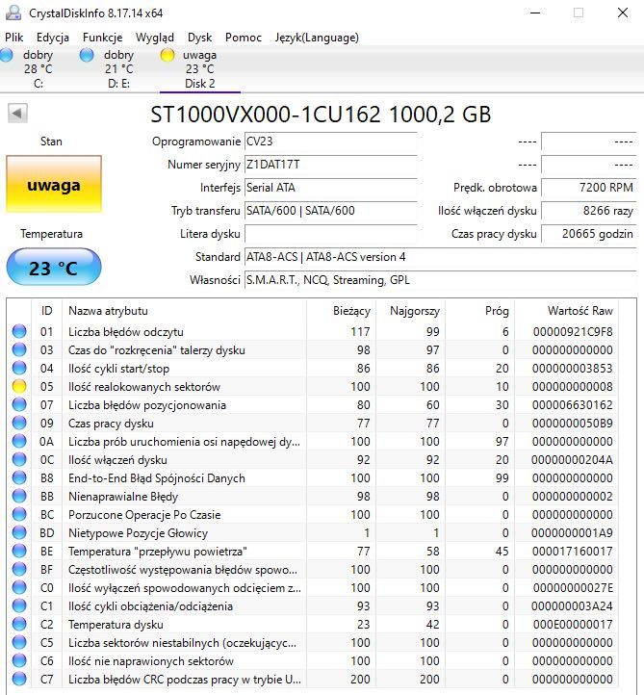Click the Interfejs field Serial ATA
644x695 pixels.
coord(330,188)
